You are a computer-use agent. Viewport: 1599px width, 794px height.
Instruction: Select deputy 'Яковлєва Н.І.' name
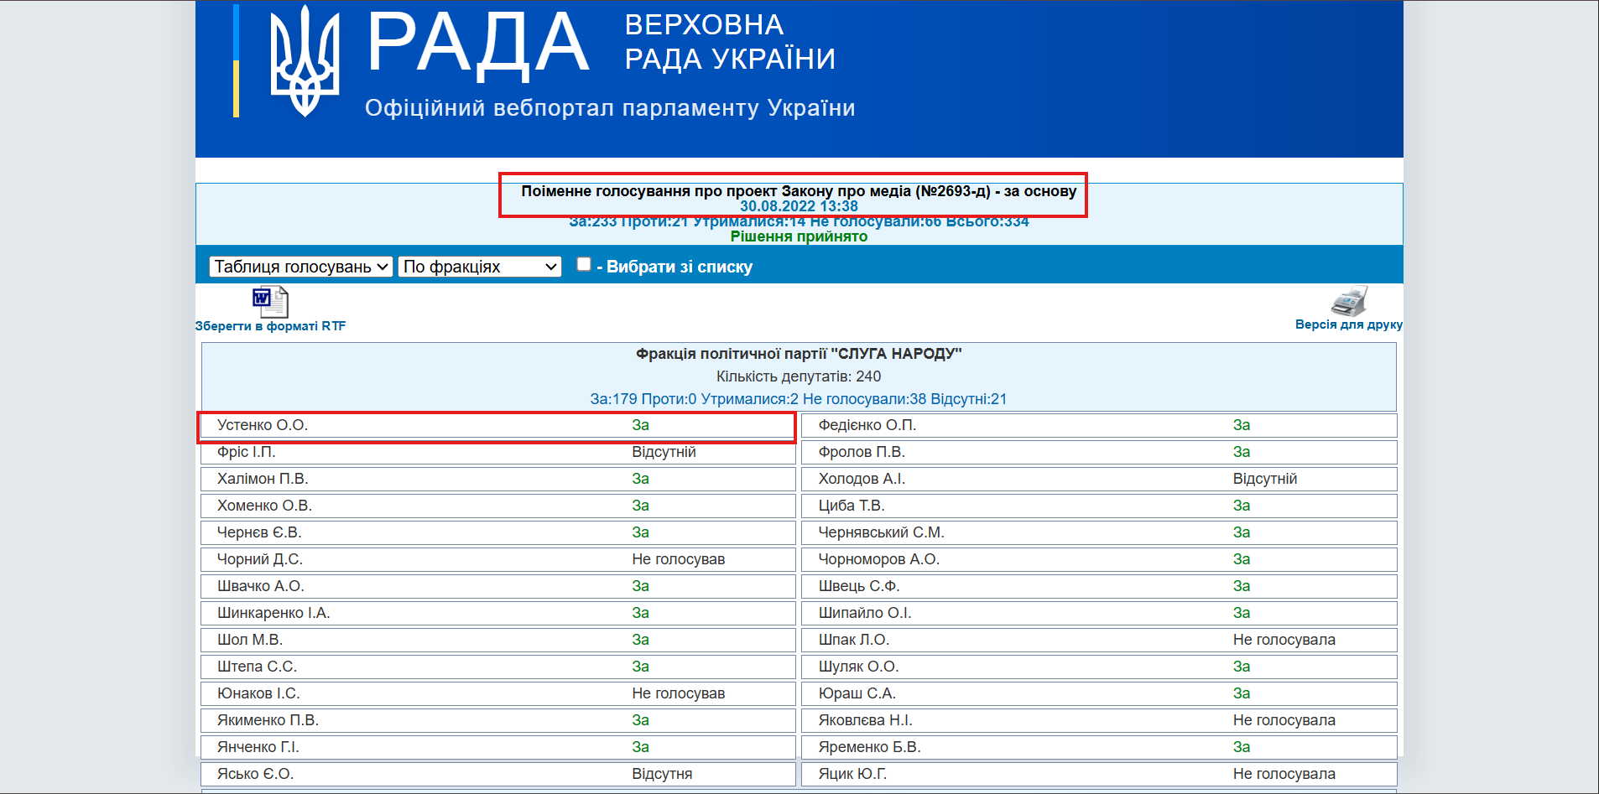pyautogui.click(x=866, y=720)
